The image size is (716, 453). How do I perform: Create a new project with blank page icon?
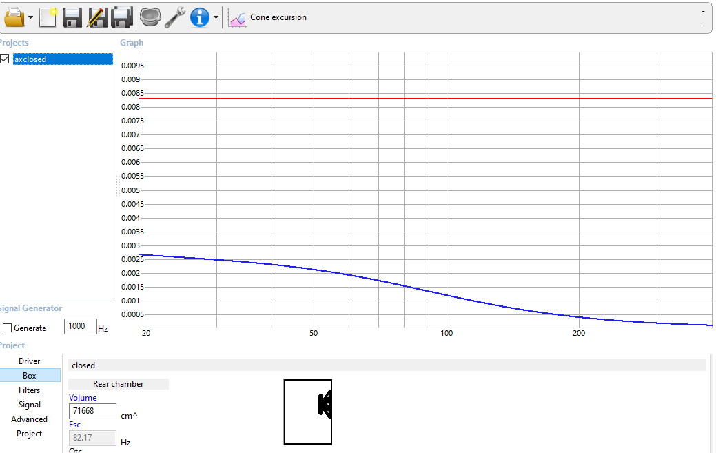pyautogui.click(x=48, y=17)
